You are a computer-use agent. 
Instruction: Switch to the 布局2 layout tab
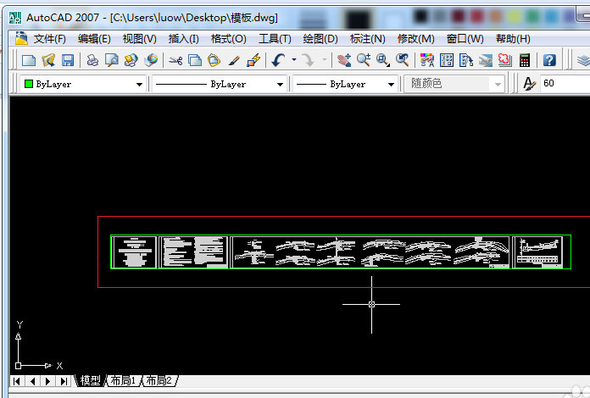point(159,380)
